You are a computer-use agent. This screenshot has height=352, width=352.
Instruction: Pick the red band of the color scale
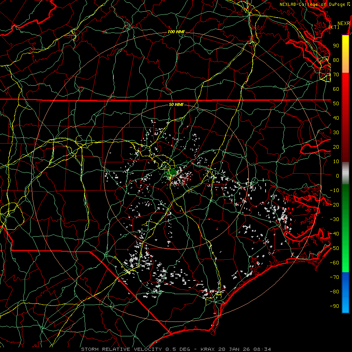coord(345,117)
